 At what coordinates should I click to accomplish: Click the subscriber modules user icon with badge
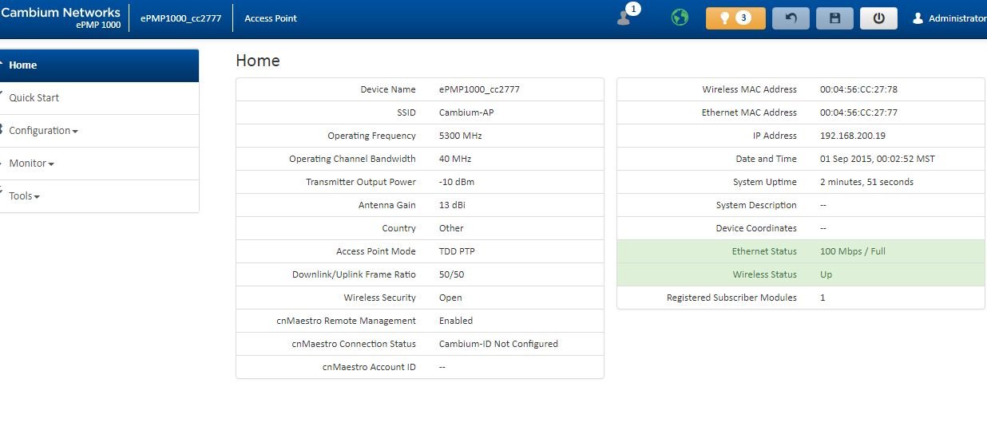click(x=625, y=18)
